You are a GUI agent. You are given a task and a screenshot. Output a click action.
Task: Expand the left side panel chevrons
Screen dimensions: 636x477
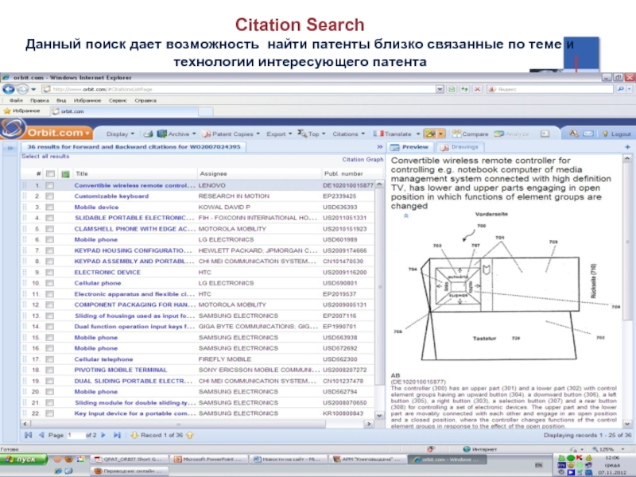pos(10,148)
